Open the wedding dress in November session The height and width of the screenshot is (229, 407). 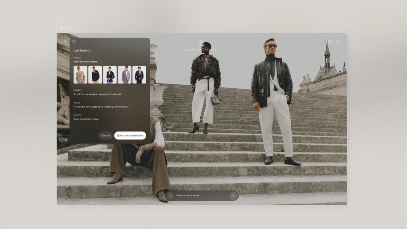coord(101,107)
